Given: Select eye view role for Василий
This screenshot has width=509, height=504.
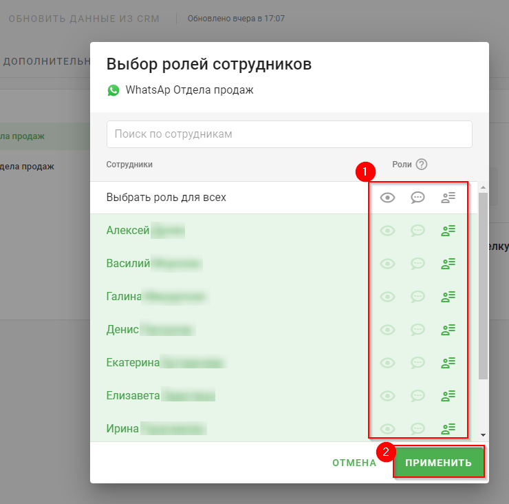Looking at the screenshot, I should [387, 264].
